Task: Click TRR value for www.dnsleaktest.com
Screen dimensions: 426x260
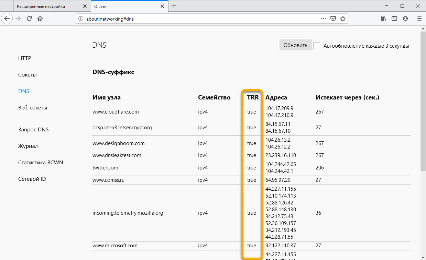Action: click(x=252, y=155)
